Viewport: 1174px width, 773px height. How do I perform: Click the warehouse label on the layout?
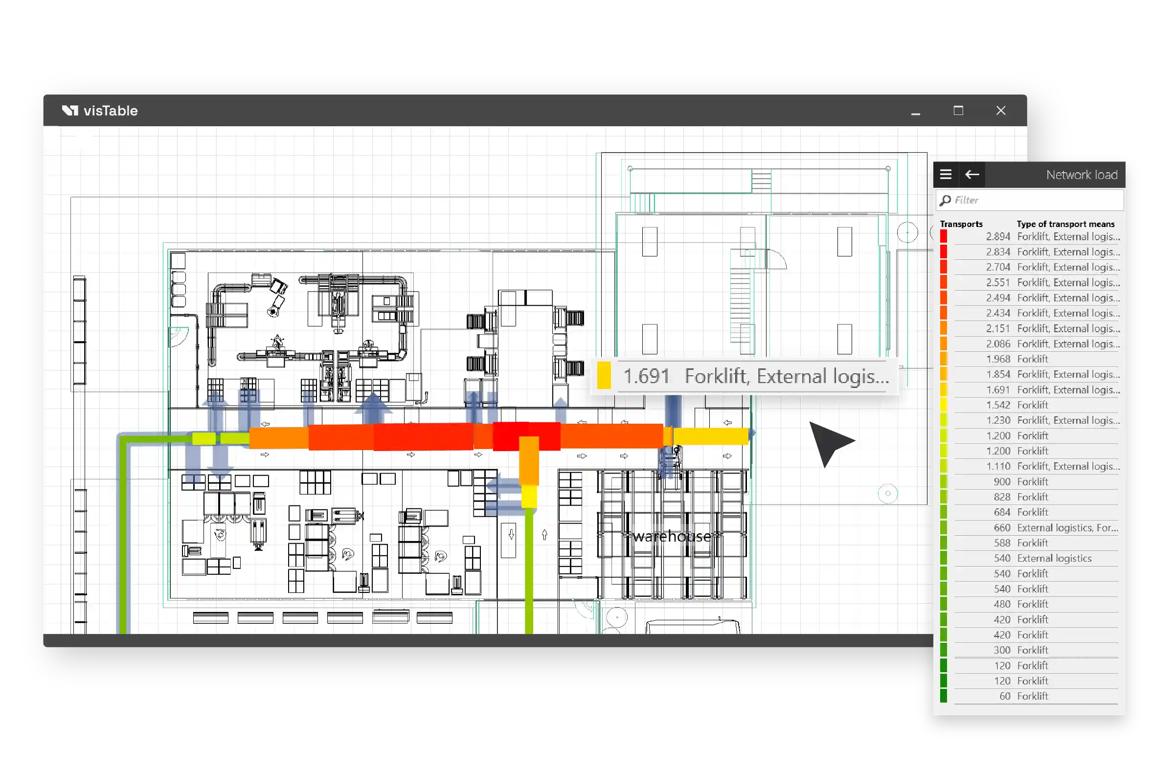pyautogui.click(x=672, y=537)
